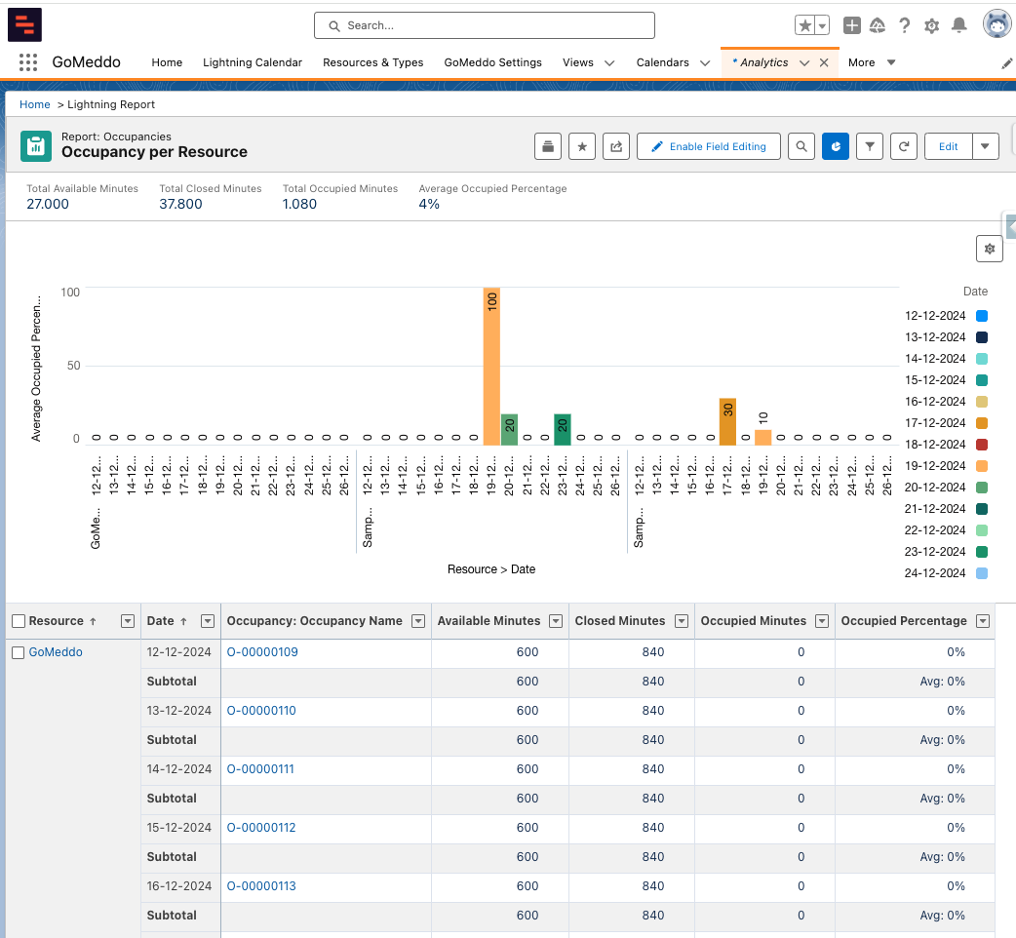
Task: Open the Lightning Calendar tab
Action: coord(253,62)
